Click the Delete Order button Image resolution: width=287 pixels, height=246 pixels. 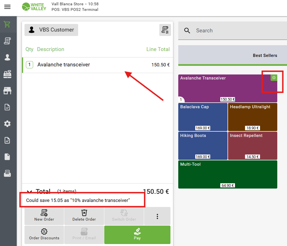[x=84, y=216]
